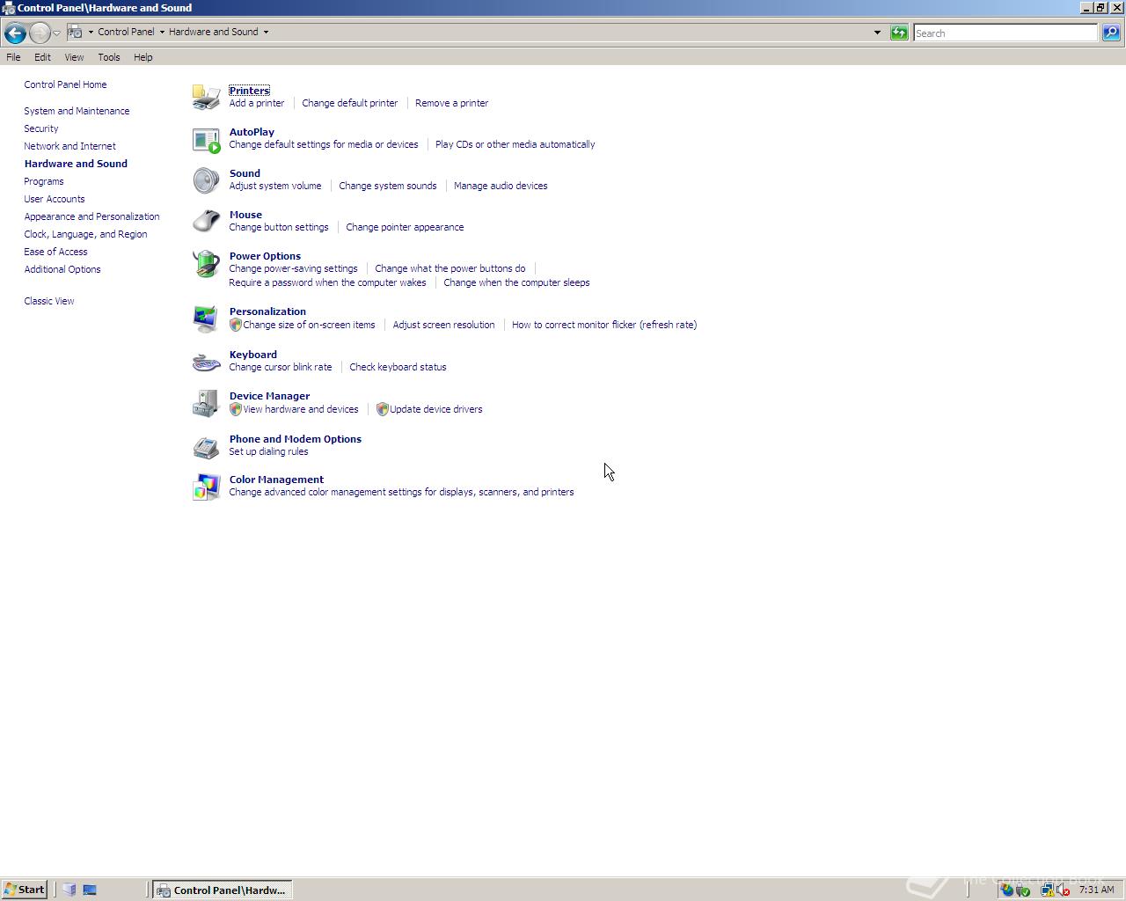Open the Sound speaker icon
Image resolution: width=1126 pixels, height=901 pixels.
206,180
